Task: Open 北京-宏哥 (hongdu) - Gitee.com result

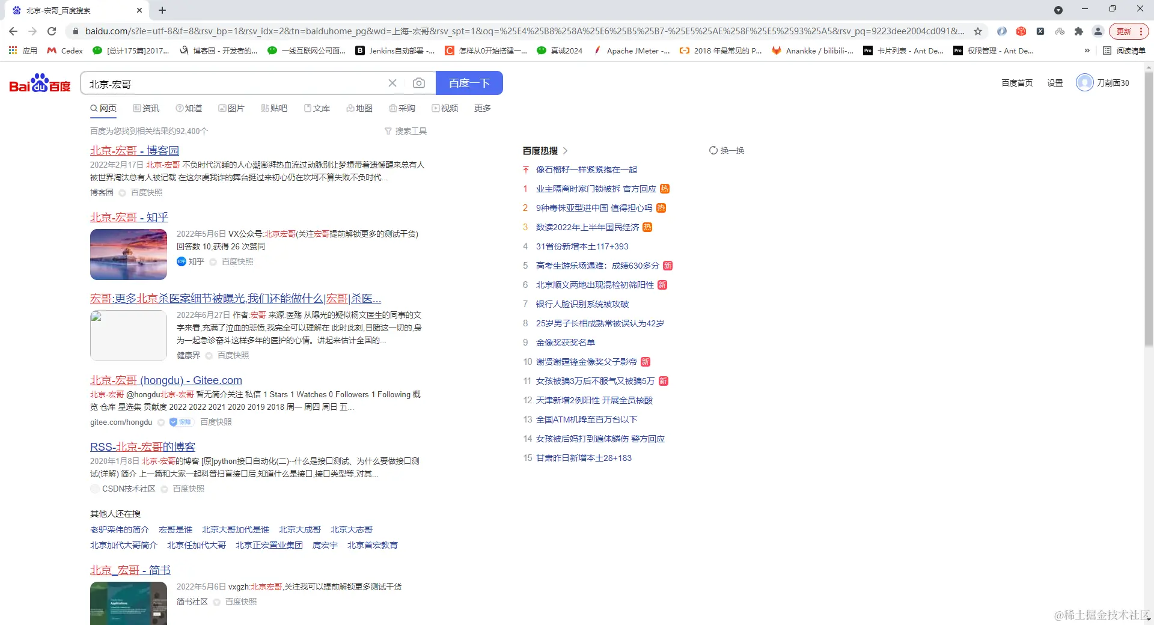Action: click(166, 380)
